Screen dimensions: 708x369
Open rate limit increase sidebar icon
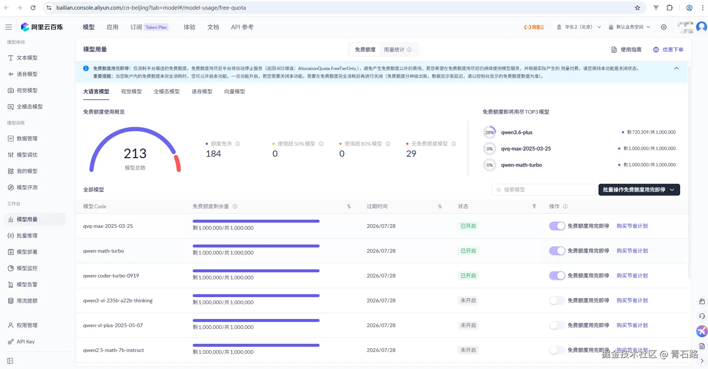11,301
